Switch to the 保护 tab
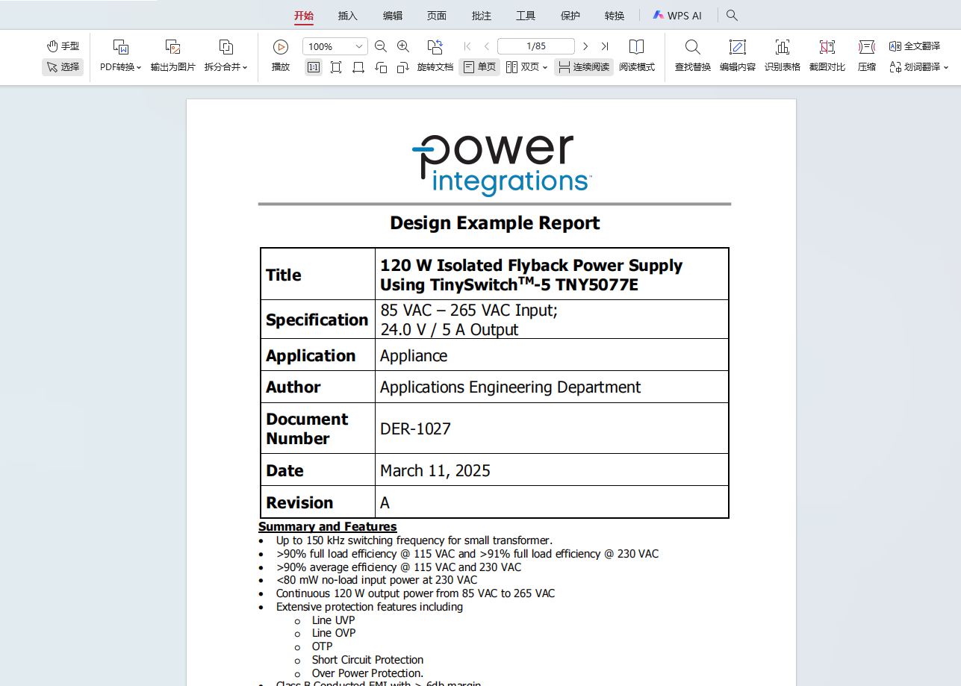 click(x=570, y=16)
